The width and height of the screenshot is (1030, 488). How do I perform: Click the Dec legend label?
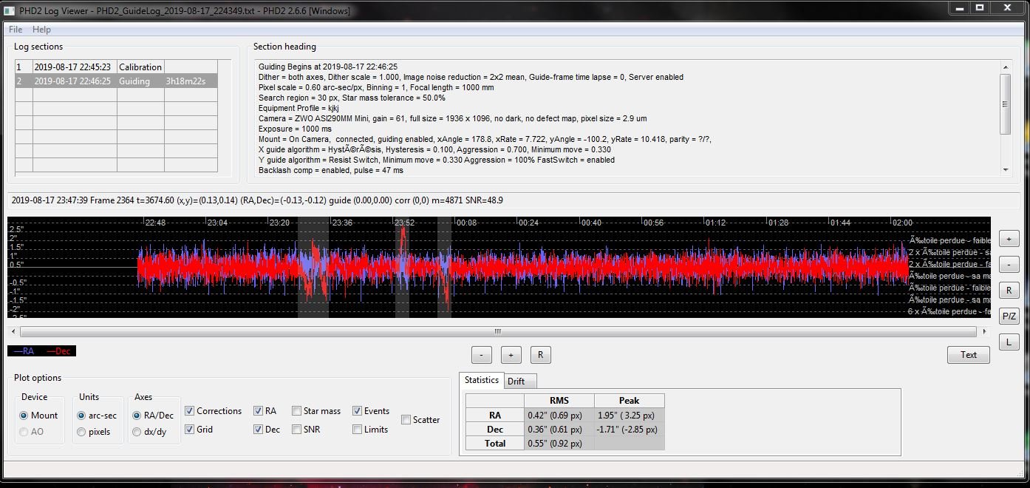59,351
